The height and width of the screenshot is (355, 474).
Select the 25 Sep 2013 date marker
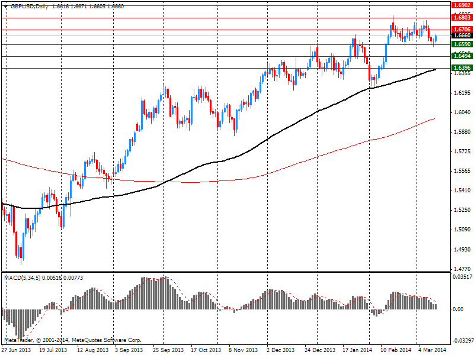click(x=166, y=350)
